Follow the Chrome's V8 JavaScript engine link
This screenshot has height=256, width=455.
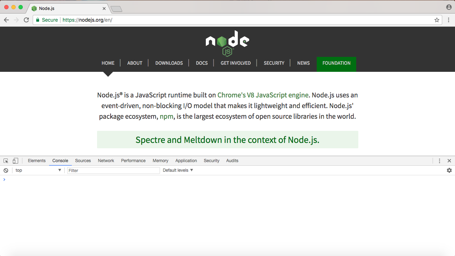click(x=263, y=95)
